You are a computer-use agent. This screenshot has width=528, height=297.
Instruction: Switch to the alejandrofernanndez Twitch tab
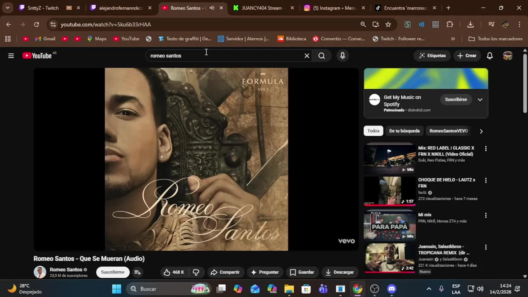(x=120, y=8)
